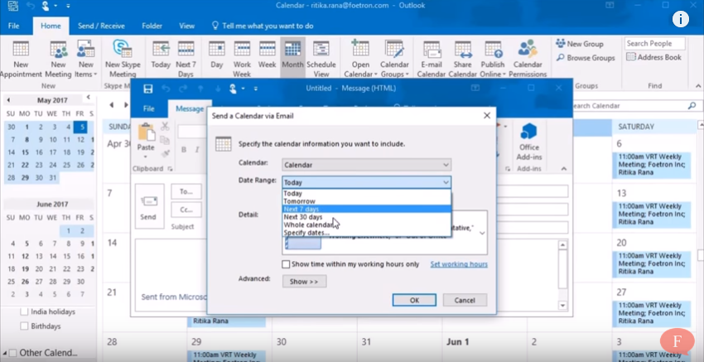704x362 pixels.
Task: Select Message tab in Message window
Action: [x=190, y=109]
